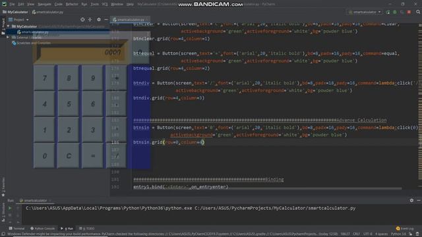Screen dimensions: 422x237
Task: Click calculator plus button
Action: 117,78
